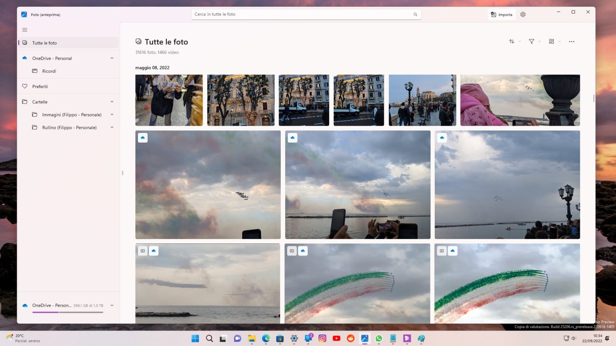Click the Importa button
Image resolution: width=616 pixels, height=346 pixels.
[501, 14]
